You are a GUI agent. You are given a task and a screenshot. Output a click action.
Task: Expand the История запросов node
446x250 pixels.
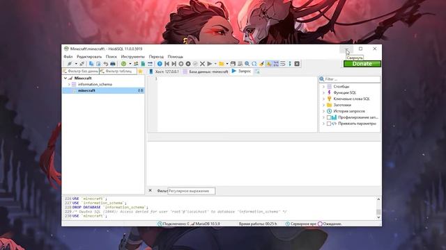coord(323,111)
